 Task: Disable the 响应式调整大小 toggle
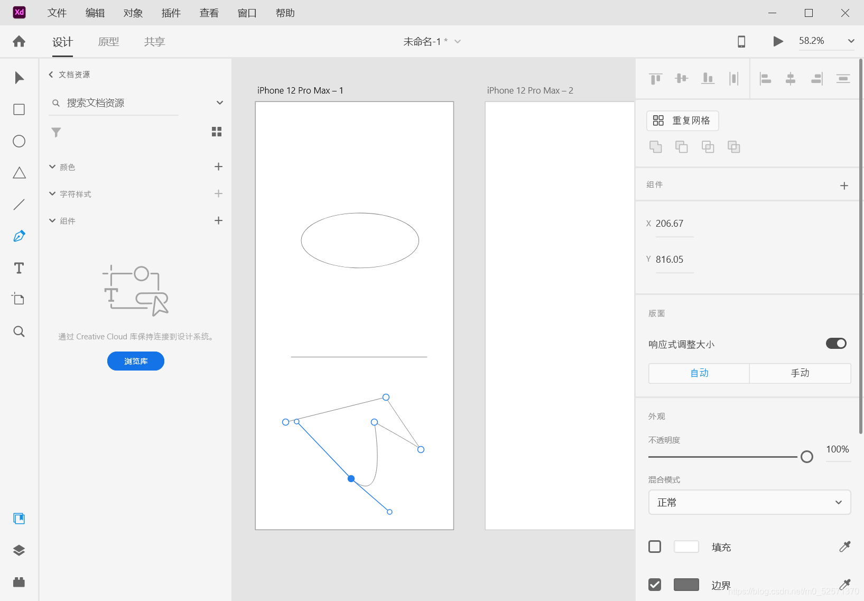835,343
